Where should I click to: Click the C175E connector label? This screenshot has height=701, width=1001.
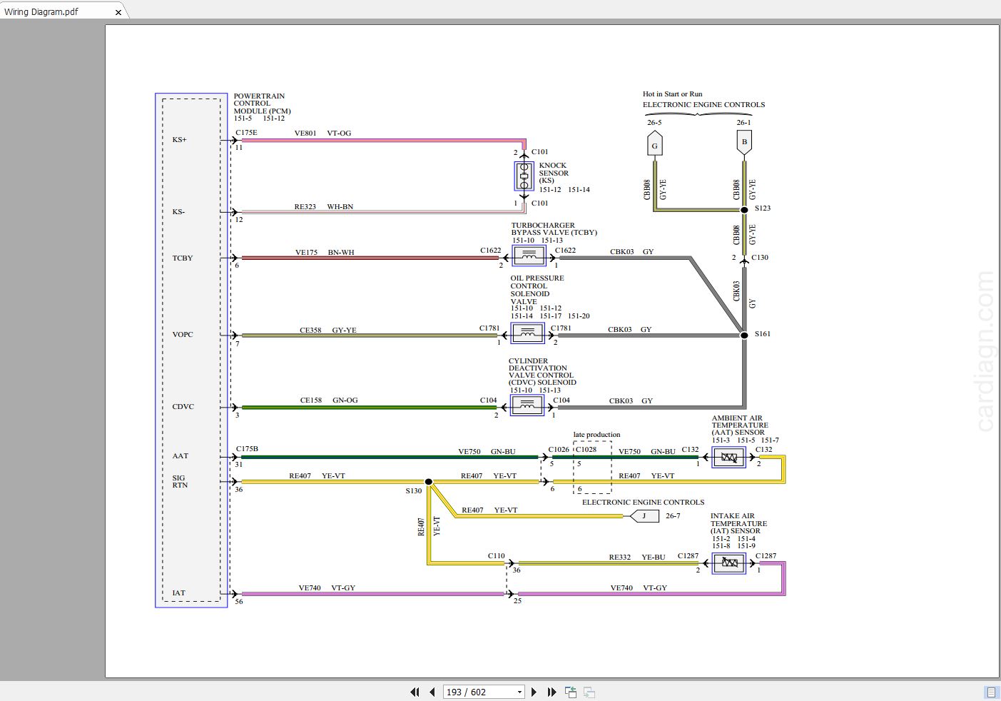click(246, 133)
